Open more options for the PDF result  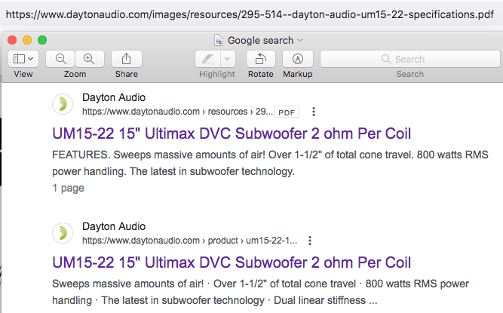click(314, 112)
